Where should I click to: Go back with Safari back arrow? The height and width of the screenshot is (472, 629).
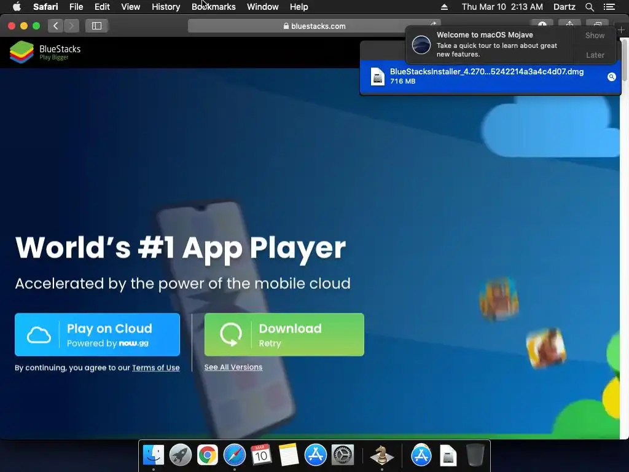[56, 26]
